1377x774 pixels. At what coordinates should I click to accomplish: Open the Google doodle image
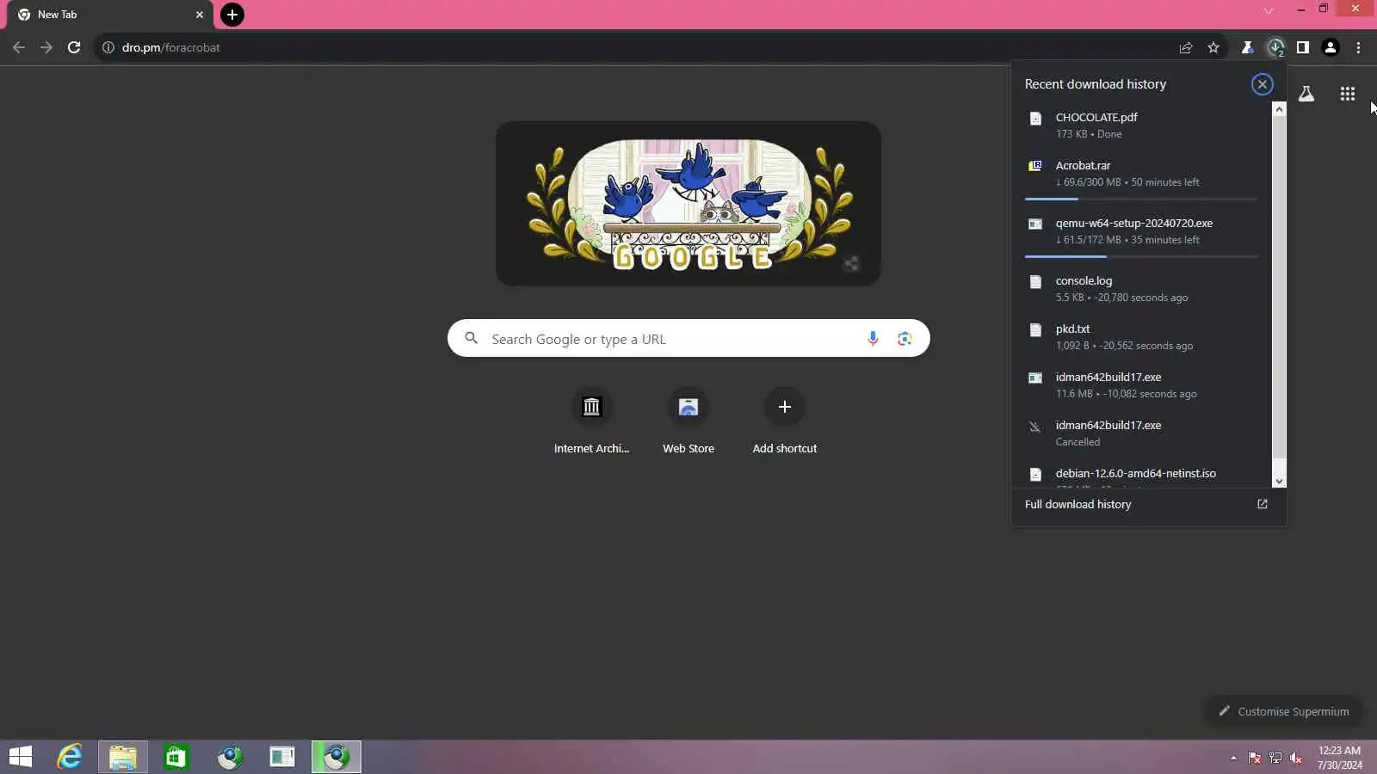pyautogui.click(x=688, y=204)
